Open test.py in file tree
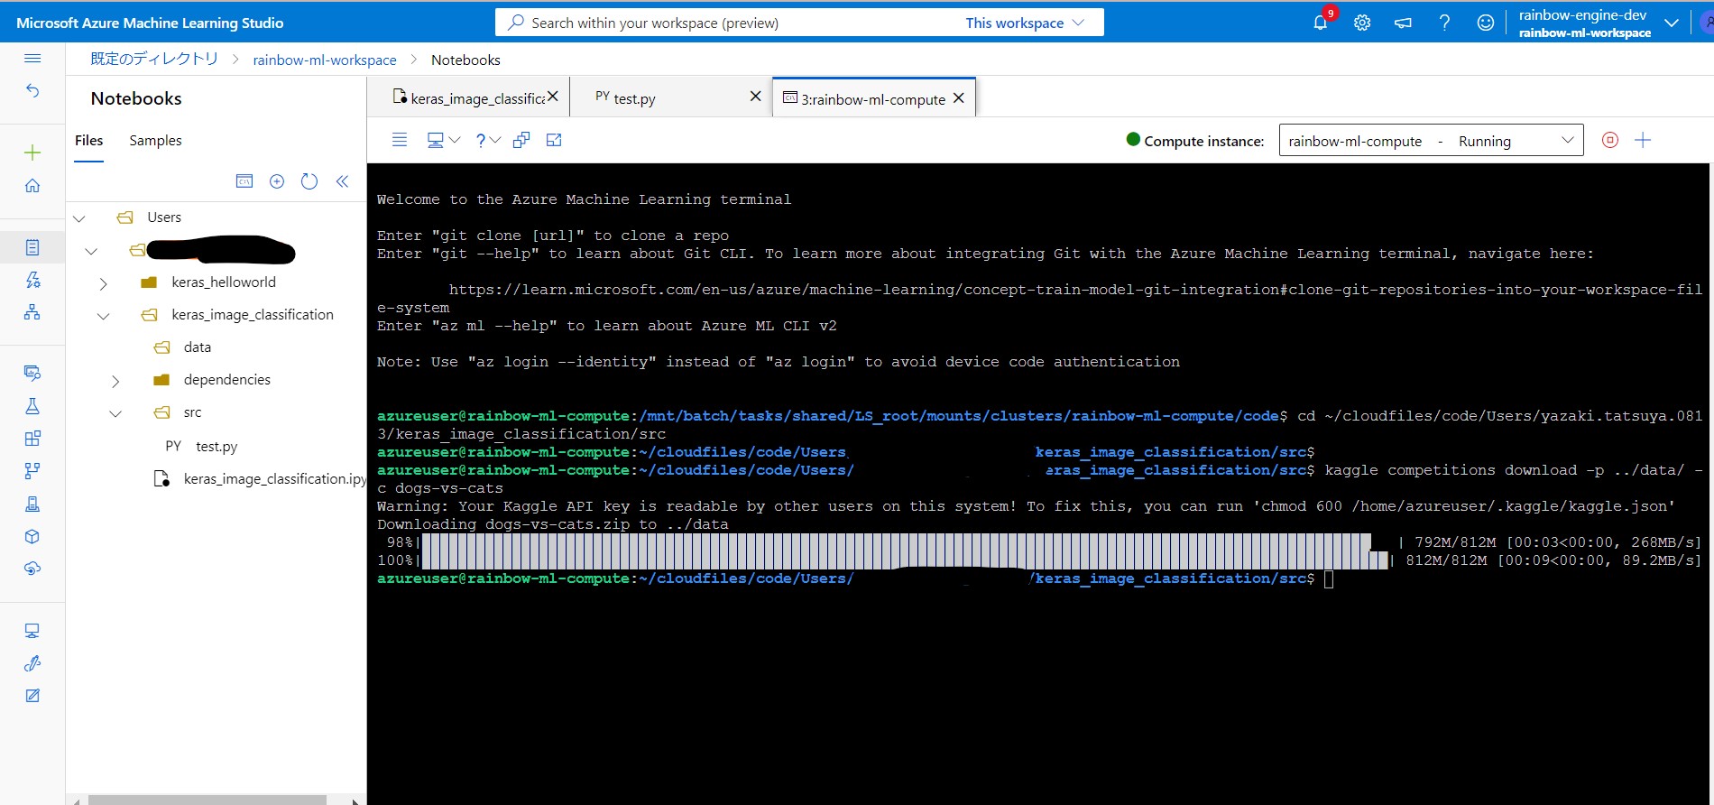 [x=217, y=447]
